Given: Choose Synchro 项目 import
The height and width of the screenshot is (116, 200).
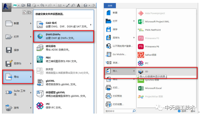Looking at the screenshot, I should pyautogui.click(x=166, y=80).
